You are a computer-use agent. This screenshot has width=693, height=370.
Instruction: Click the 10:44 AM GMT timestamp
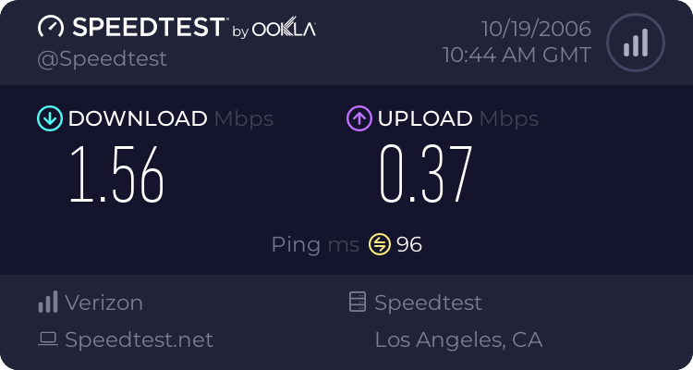[x=517, y=55]
